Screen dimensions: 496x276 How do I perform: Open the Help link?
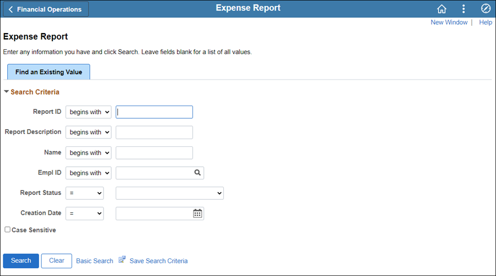click(x=486, y=22)
